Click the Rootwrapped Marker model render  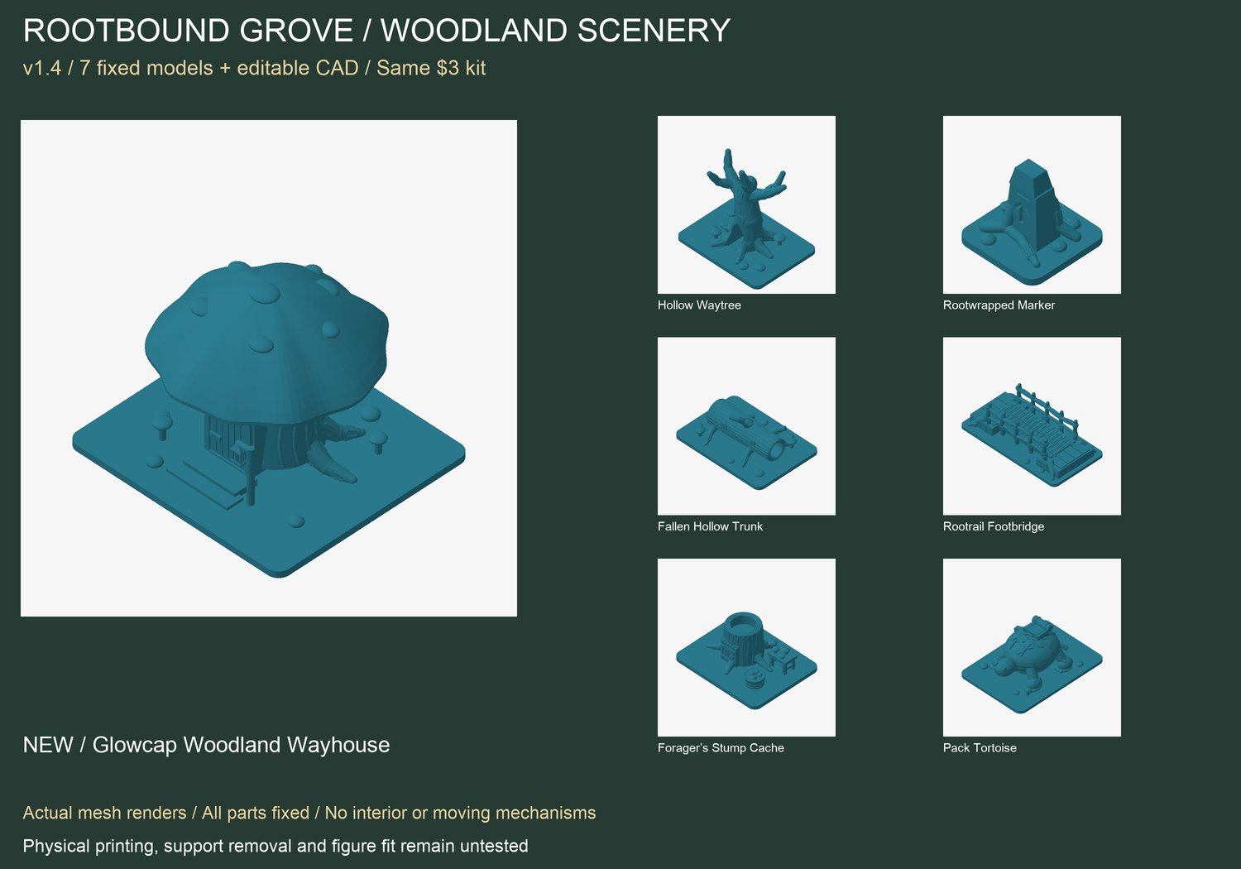pos(1032,204)
